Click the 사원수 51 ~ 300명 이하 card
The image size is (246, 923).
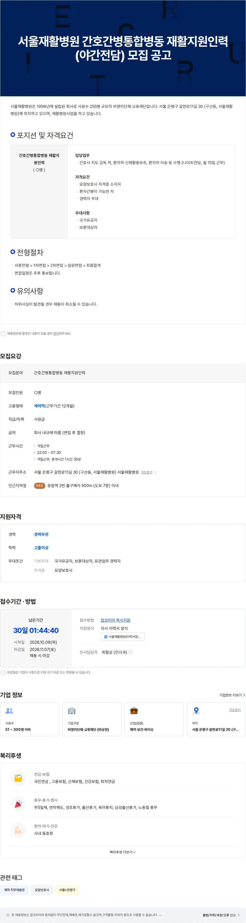pos(30,719)
